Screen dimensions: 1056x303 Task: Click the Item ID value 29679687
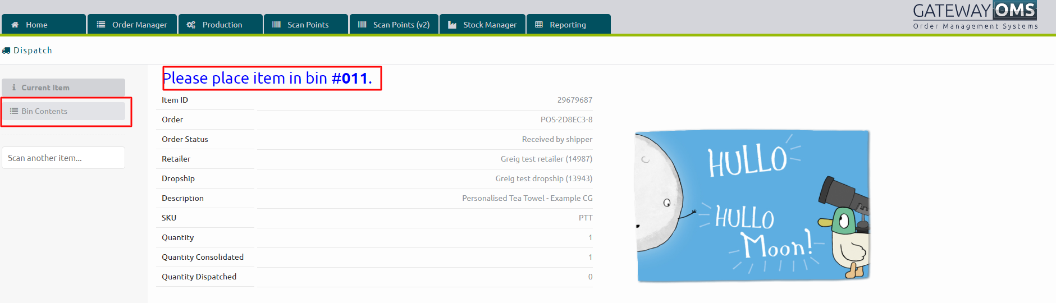(575, 100)
